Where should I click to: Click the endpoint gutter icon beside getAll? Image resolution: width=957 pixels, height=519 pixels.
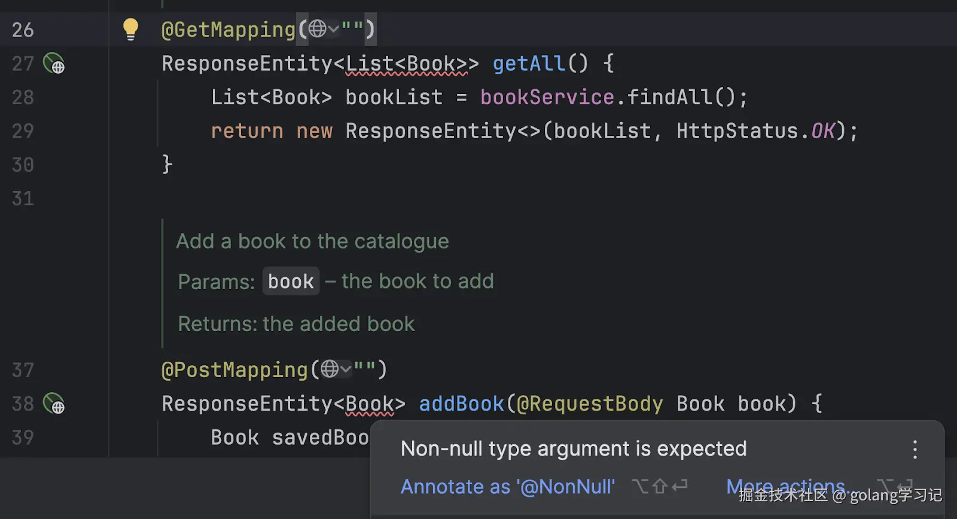pos(54,63)
